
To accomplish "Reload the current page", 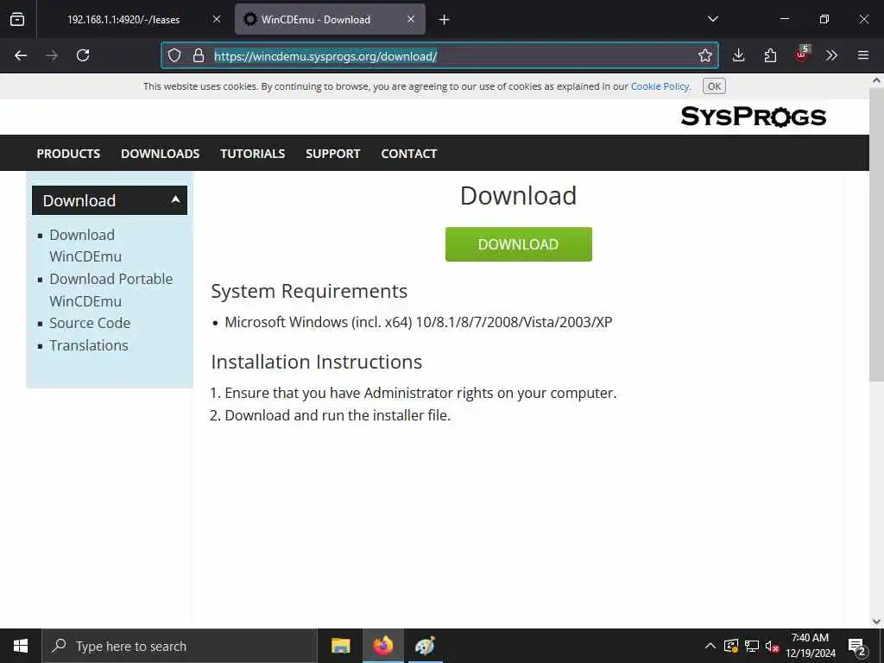I will (83, 55).
